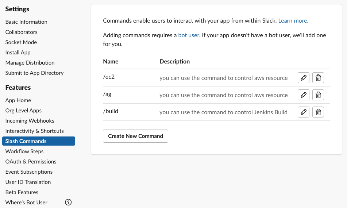The width and height of the screenshot is (347, 208).
Task: Delete the /ec2 command trash icon
Action: pyautogui.click(x=318, y=78)
